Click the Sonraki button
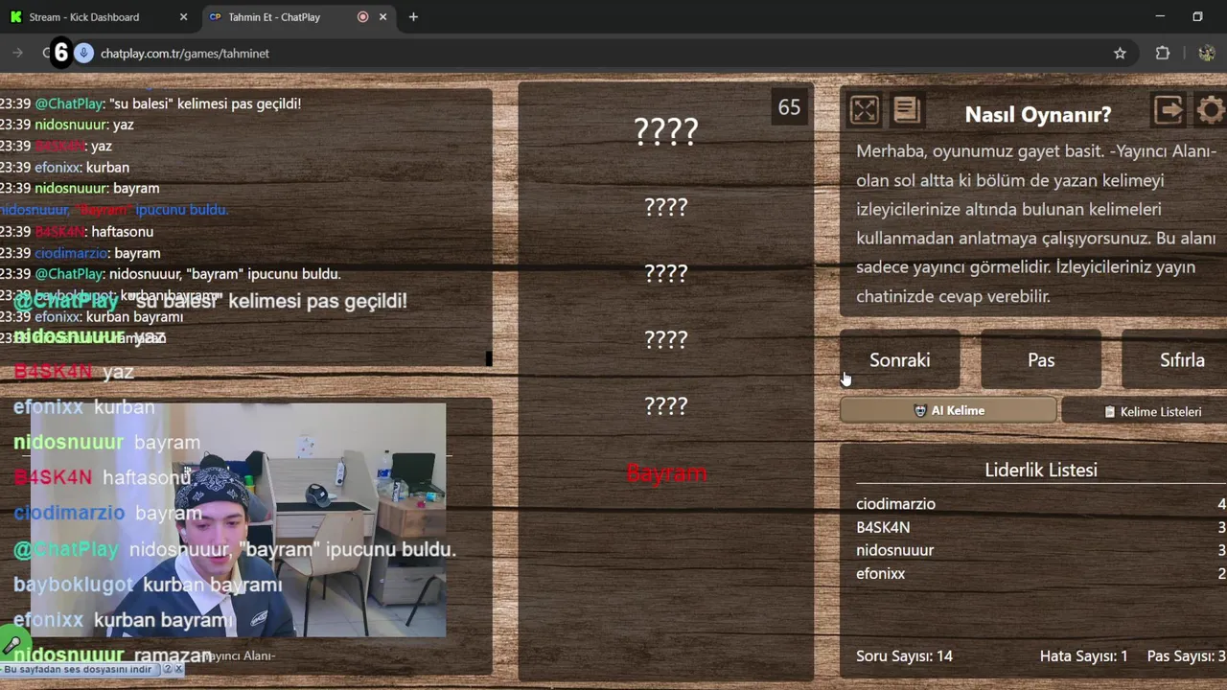Viewport: 1227px width, 690px height. click(x=899, y=360)
